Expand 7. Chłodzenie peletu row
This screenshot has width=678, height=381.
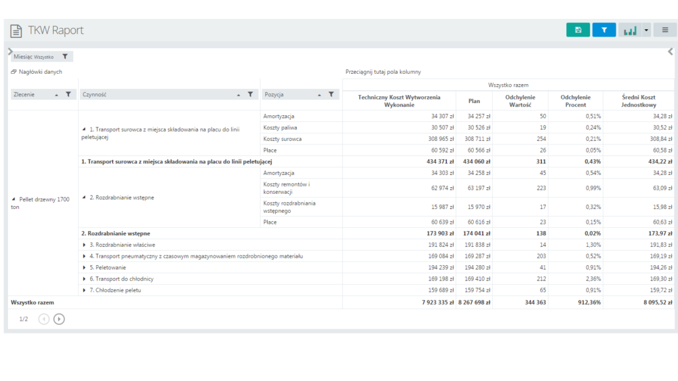coord(84,290)
